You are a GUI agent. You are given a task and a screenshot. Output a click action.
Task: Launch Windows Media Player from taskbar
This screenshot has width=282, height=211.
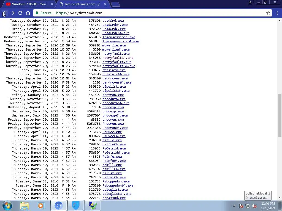(41, 206)
